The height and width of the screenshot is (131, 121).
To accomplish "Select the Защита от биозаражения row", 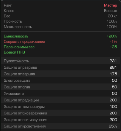I will pos(60,113).
